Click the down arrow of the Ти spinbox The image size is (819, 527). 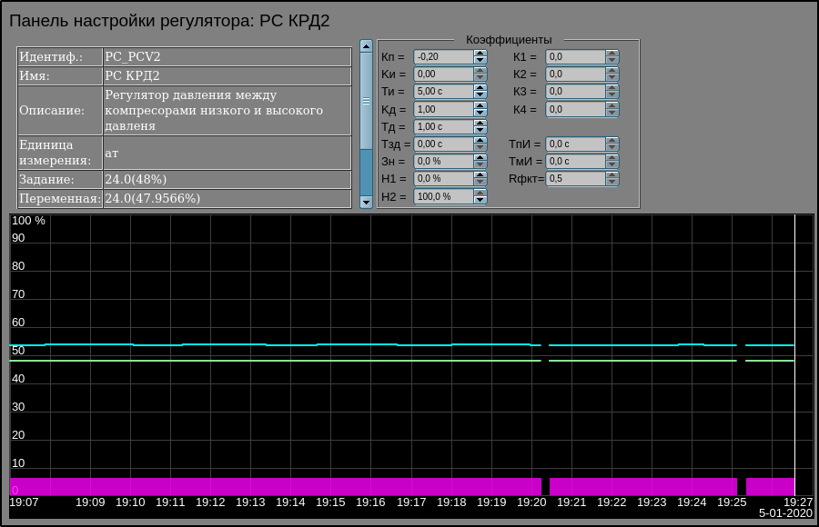coord(480,95)
